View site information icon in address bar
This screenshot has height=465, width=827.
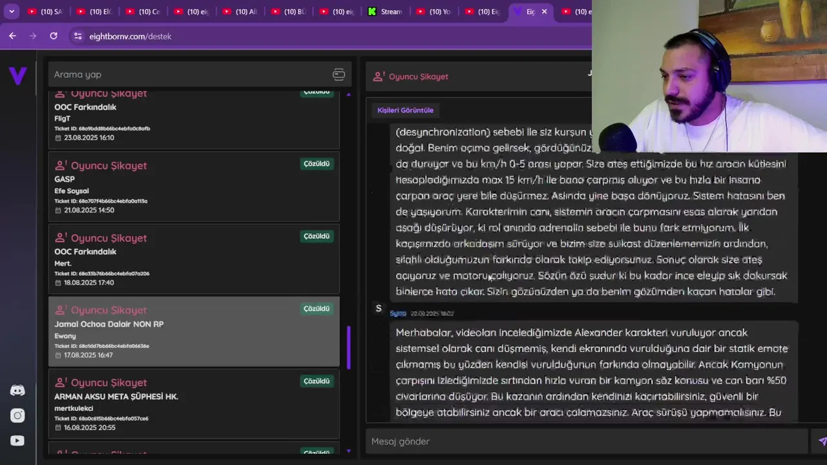click(78, 36)
